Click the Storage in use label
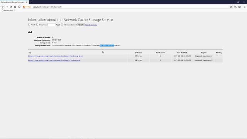This screenshot has width=247, height=139. coord(45,43)
